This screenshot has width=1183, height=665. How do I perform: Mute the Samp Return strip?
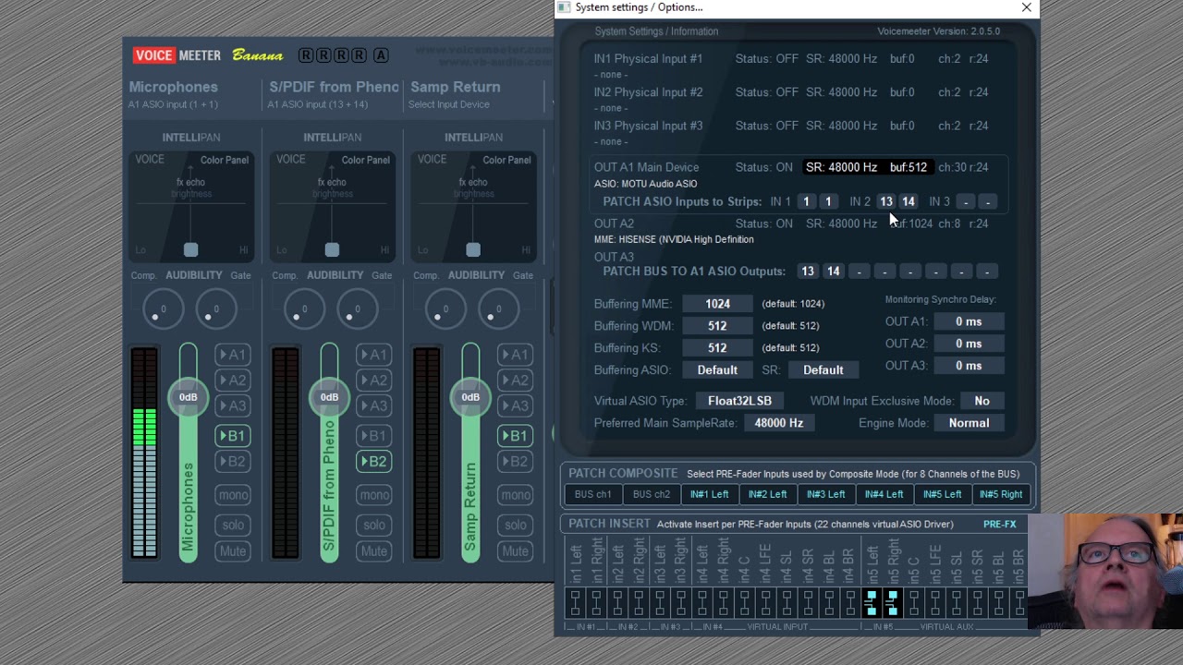pyautogui.click(x=516, y=551)
